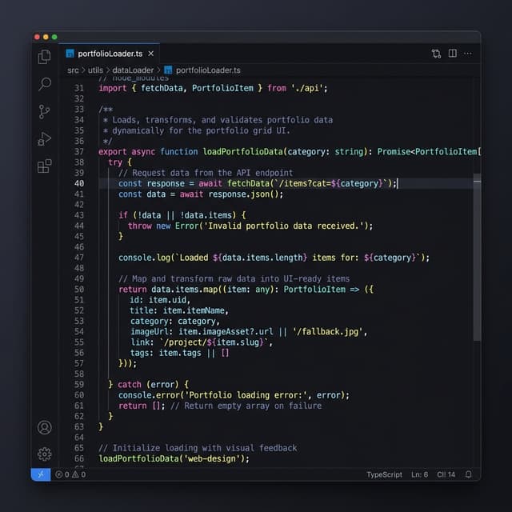The width and height of the screenshot is (512, 512).
Task: Click the editor vertical scrollbar thumb
Action: tap(477, 258)
